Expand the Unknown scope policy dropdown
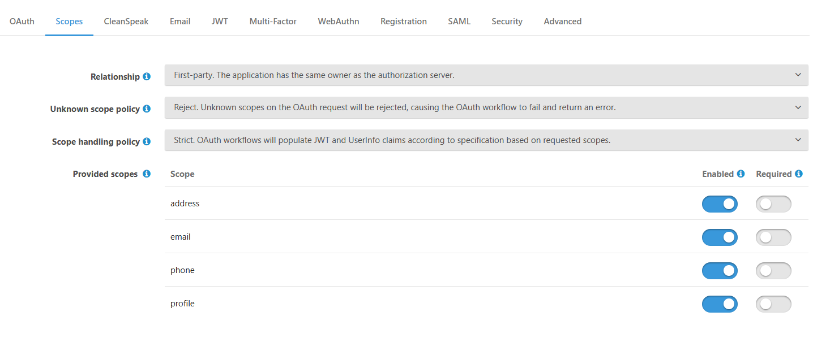The width and height of the screenshot is (813, 342). (x=486, y=107)
